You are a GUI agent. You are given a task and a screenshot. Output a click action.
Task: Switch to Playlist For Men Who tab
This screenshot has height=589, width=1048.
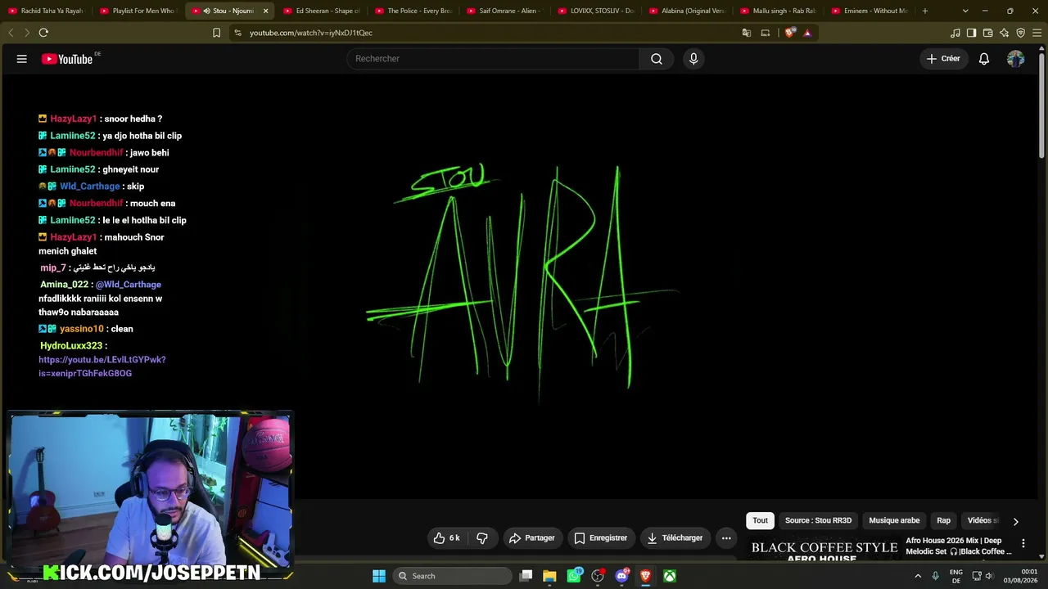tap(138, 11)
